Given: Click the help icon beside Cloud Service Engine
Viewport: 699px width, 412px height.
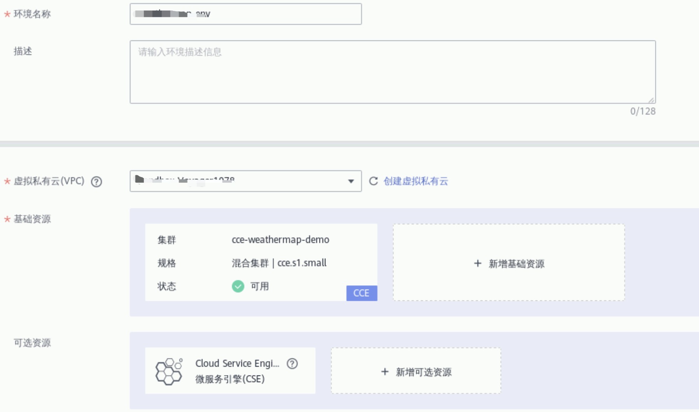Looking at the screenshot, I should 292,363.
